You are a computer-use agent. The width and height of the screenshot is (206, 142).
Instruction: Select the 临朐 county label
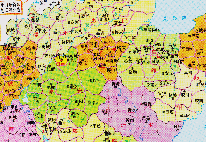click(x=133, y=72)
